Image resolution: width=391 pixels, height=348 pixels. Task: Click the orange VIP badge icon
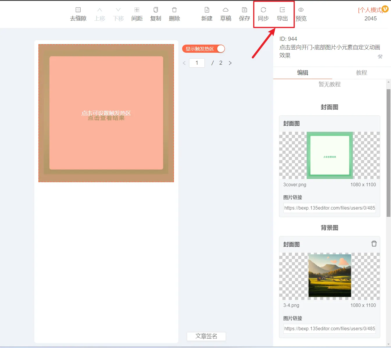(x=385, y=9)
